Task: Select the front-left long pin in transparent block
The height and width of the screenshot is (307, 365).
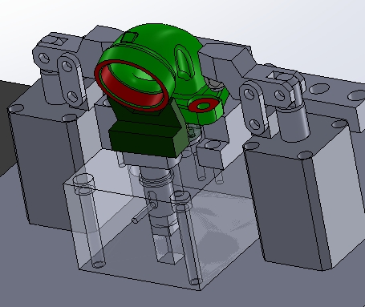Action: tap(90, 220)
